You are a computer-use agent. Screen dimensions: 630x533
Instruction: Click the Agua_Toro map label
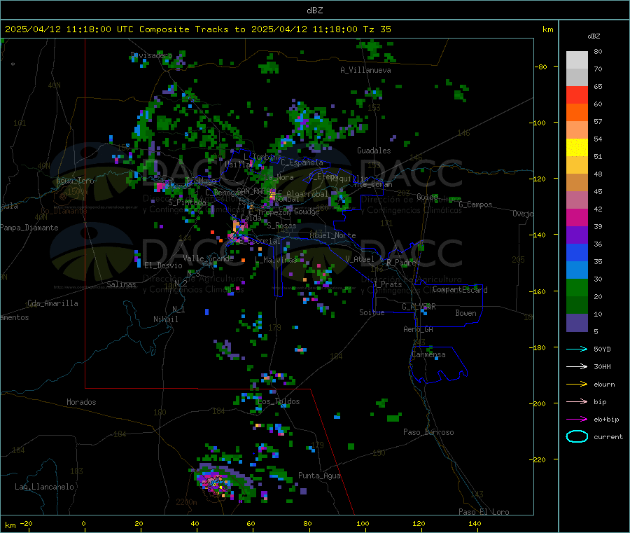[75, 181]
